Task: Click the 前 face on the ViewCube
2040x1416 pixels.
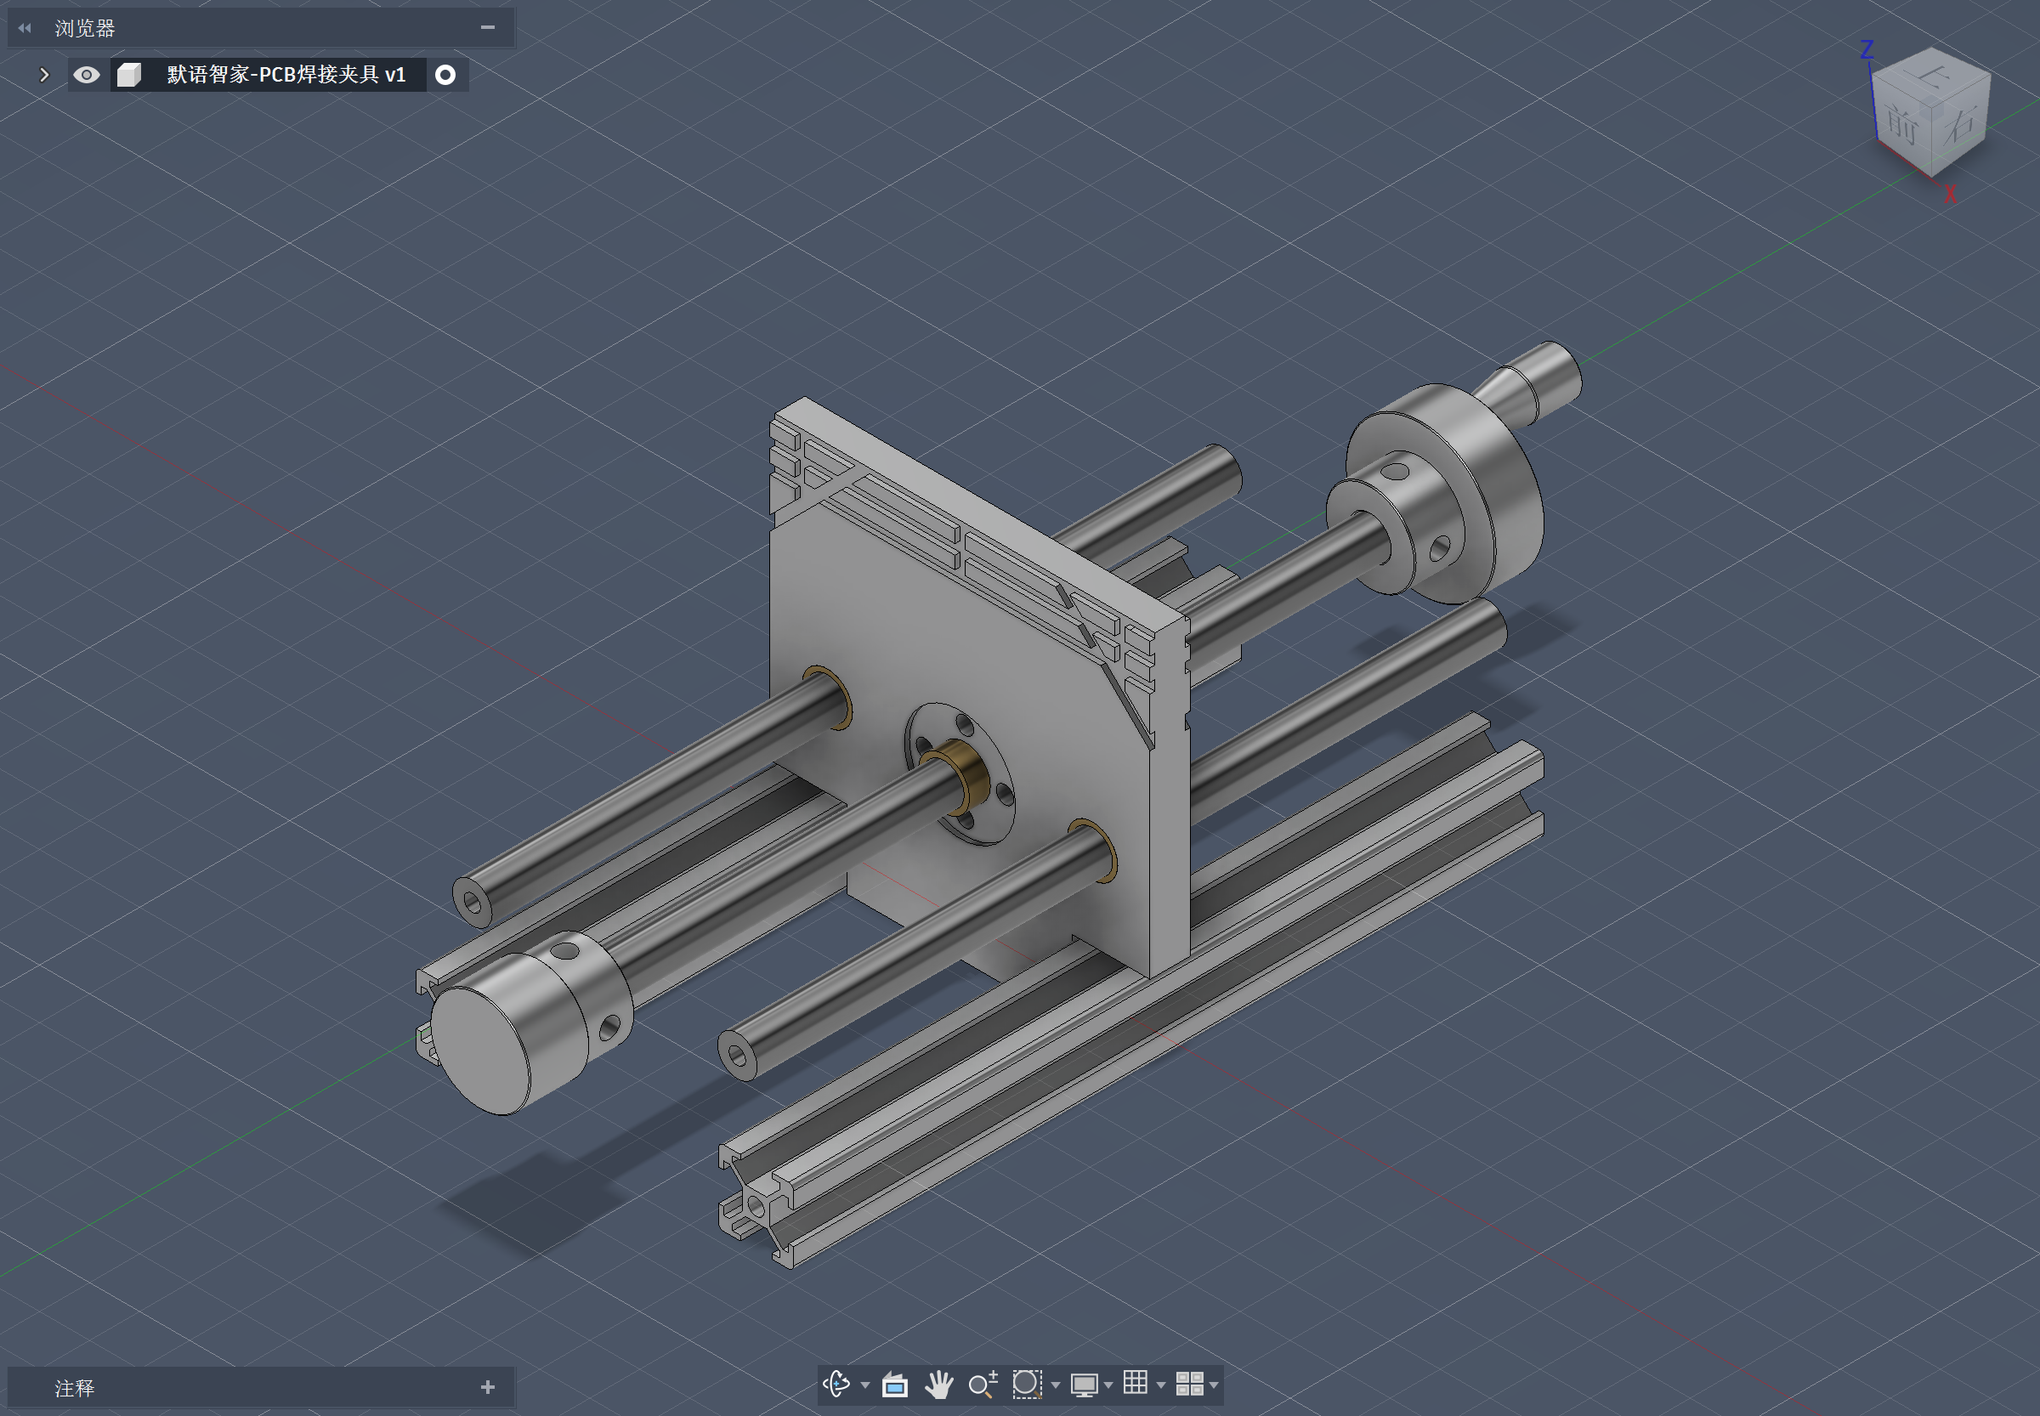Action: point(1901,124)
